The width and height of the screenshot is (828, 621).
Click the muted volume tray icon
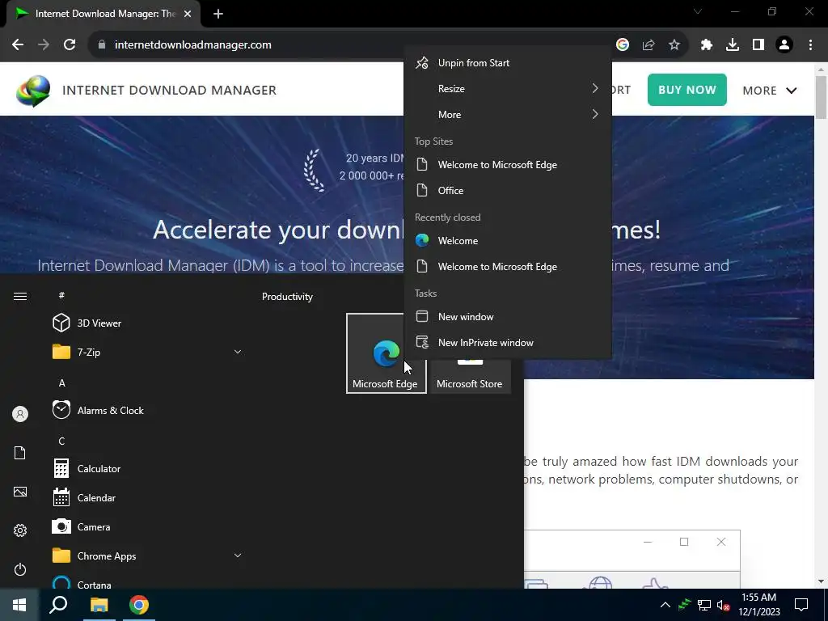tap(724, 605)
